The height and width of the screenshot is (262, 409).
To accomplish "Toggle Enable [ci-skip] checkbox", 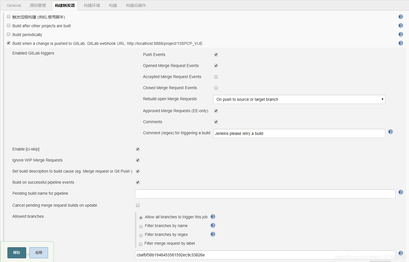I will [x=138, y=149].
